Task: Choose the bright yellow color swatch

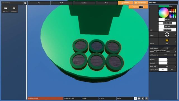Action: coord(175,10)
